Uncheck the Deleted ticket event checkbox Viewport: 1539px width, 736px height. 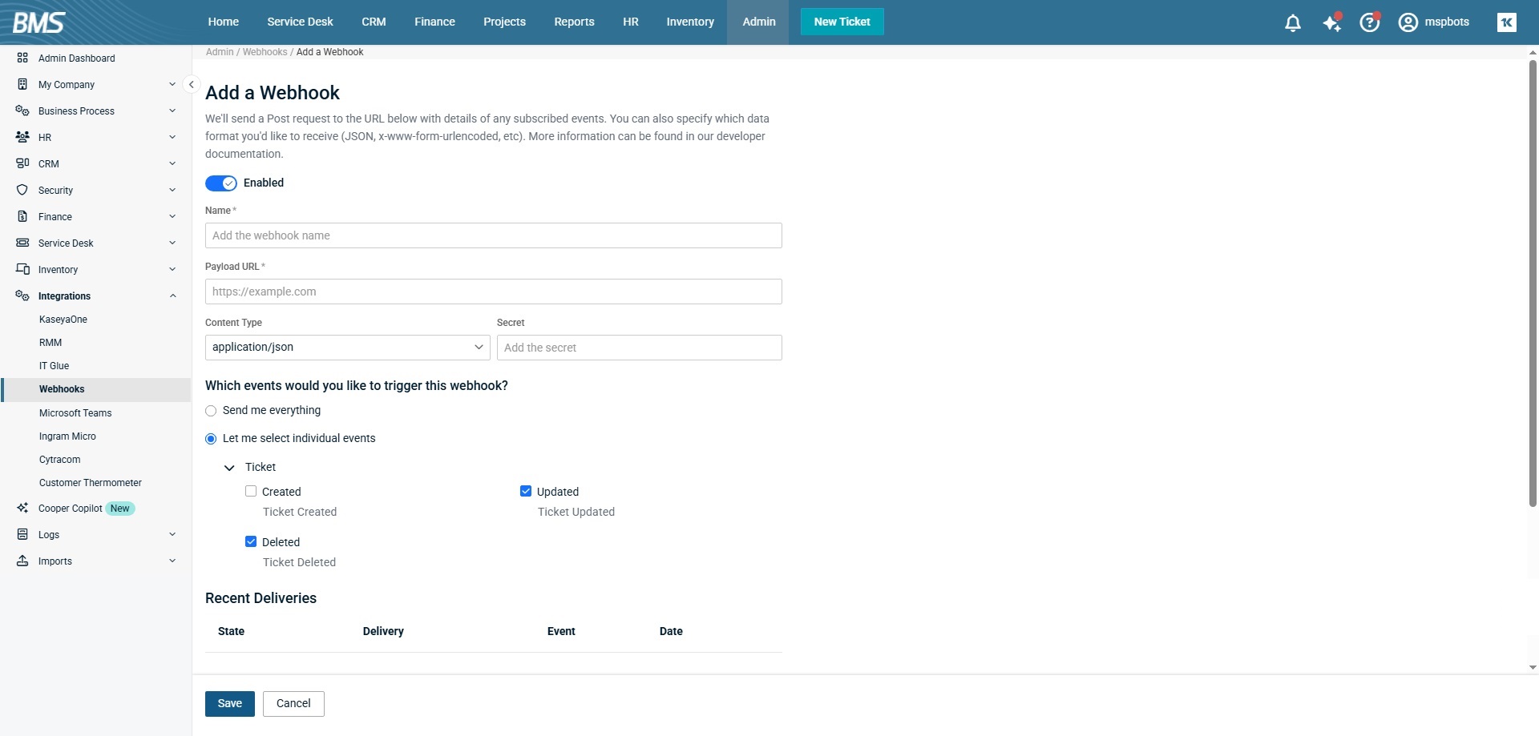[x=251, y=542]
